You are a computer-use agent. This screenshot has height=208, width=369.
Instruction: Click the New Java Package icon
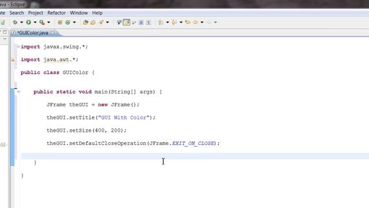coord(60,22)
